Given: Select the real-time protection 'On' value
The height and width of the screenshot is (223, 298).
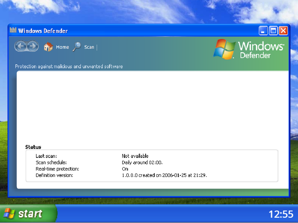Looking at the screenshot, I should point(125,169).
